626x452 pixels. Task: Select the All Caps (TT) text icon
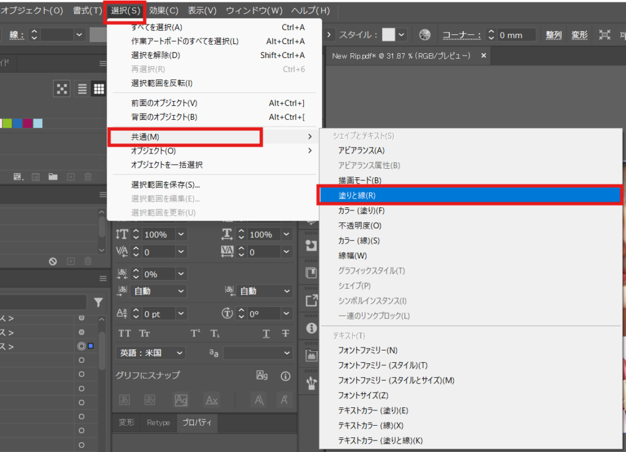125,333
